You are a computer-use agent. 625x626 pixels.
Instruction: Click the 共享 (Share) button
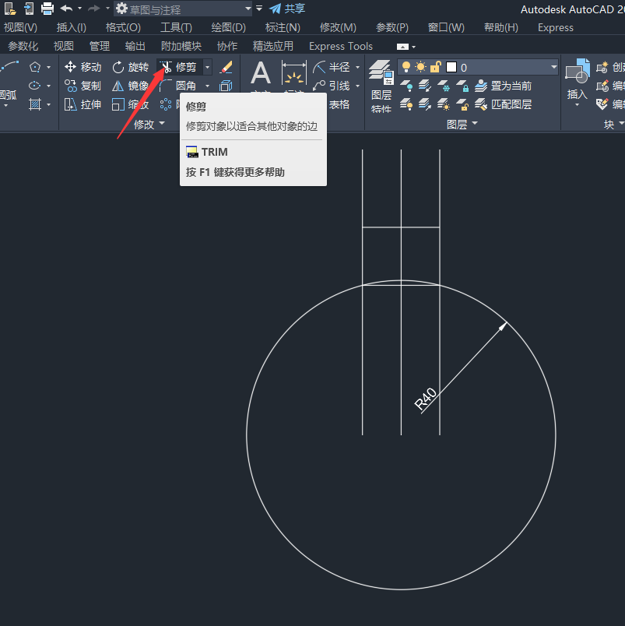click(x=287, y=9)
